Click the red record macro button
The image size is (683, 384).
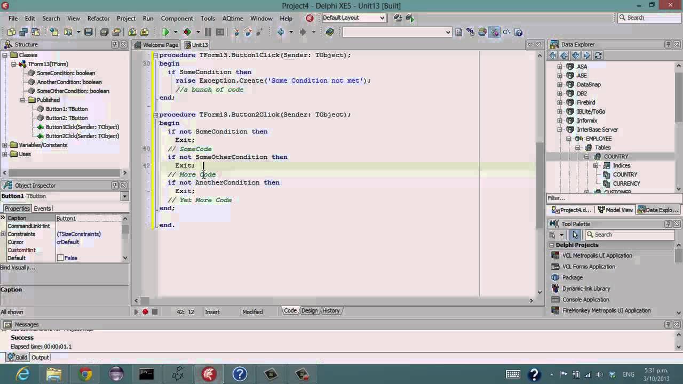point(145,311)
